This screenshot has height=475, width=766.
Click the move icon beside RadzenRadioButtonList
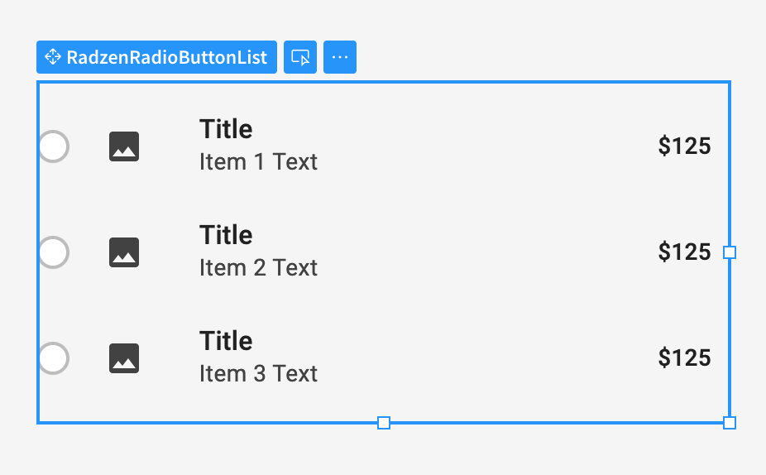[x=53, y=57]
